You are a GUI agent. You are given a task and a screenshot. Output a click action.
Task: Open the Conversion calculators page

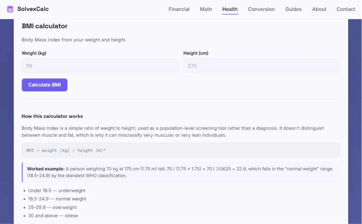pos(261,9)
